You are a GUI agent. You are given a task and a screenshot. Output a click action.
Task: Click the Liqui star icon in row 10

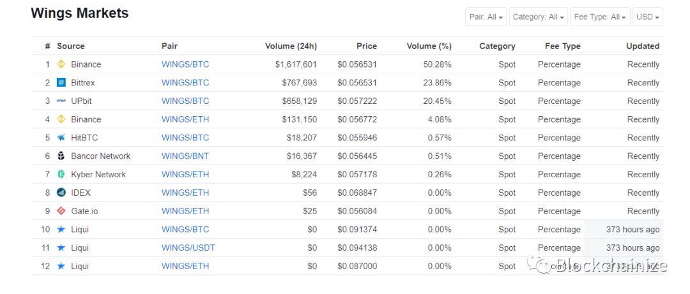(61, 230)
